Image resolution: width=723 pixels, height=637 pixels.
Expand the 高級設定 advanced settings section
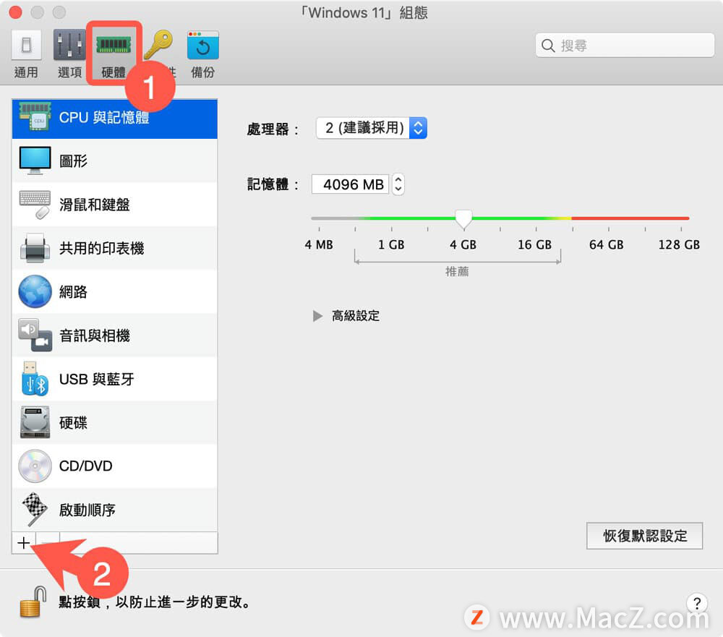(x=317, y=316)
